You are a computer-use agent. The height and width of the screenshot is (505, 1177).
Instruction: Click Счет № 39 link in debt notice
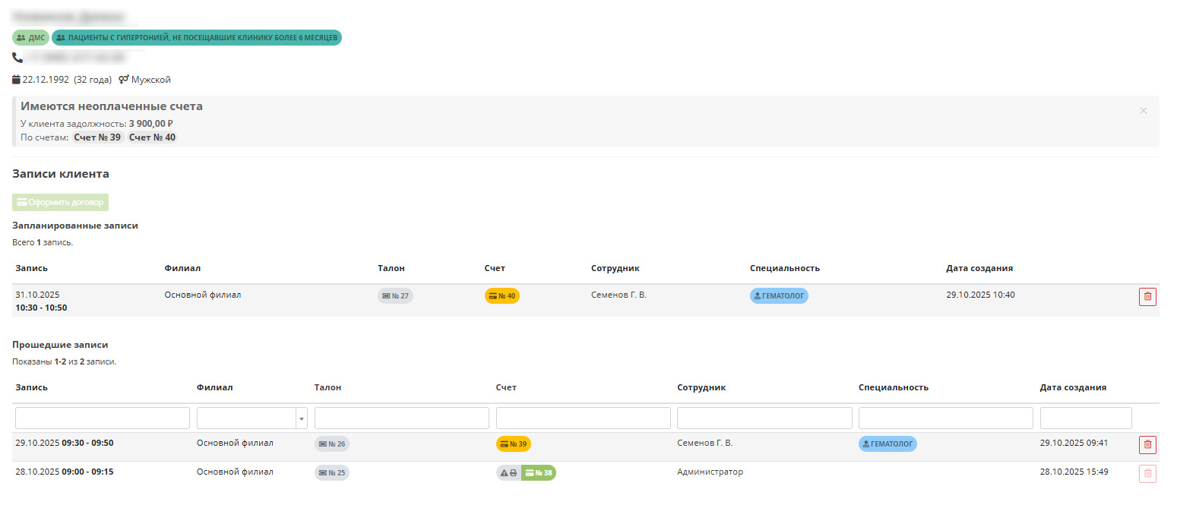coord(97,137)
